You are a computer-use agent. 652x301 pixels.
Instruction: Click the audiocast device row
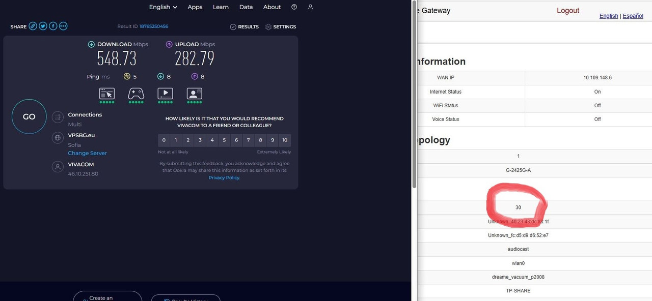point(518,249)
